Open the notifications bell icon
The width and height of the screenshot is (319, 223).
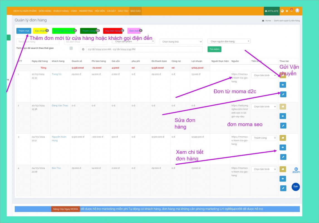291,10
